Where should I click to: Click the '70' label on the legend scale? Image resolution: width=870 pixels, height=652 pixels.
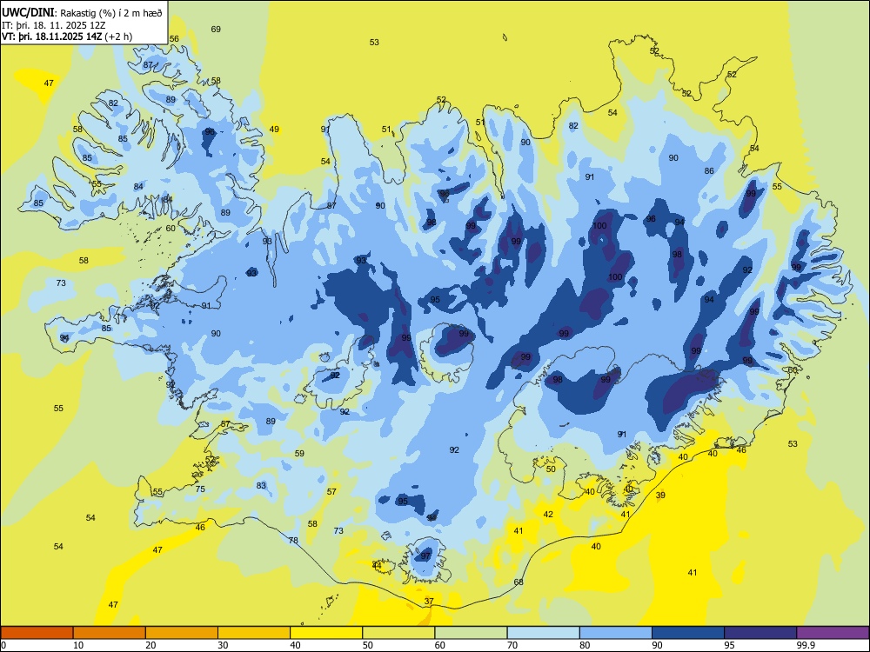coord(512,645)
